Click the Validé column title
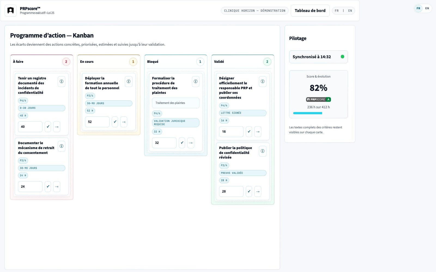Viewport: 436px width, 272px height. (219, 62)
